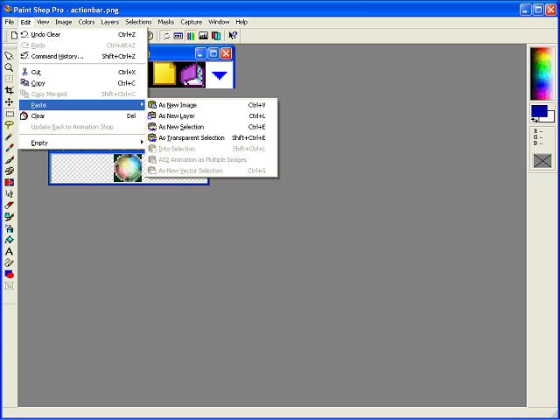Click the blue foreground color swatch
Viewport: 560px width, 420px height.
point(539,111)
